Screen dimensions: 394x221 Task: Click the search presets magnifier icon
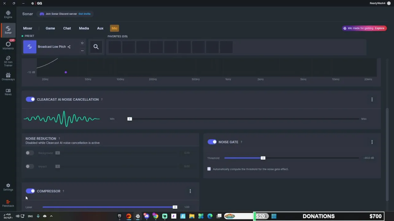click(x=96, y=47)
